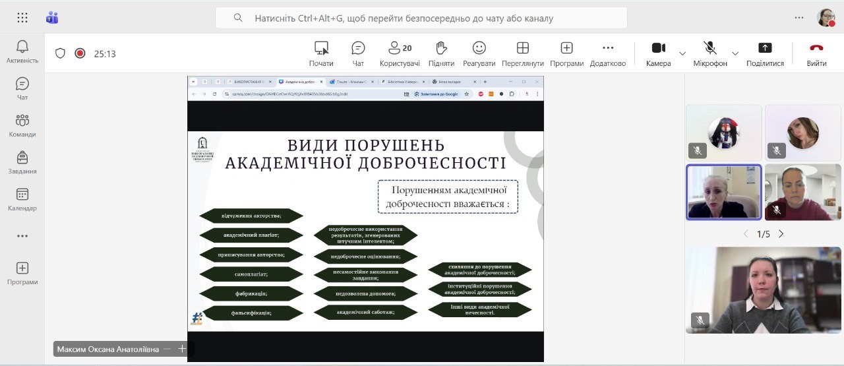The height and width of the screenshot is (366, 844).
Task: Open the Додатково more options menu
Action: pos(607,53)
